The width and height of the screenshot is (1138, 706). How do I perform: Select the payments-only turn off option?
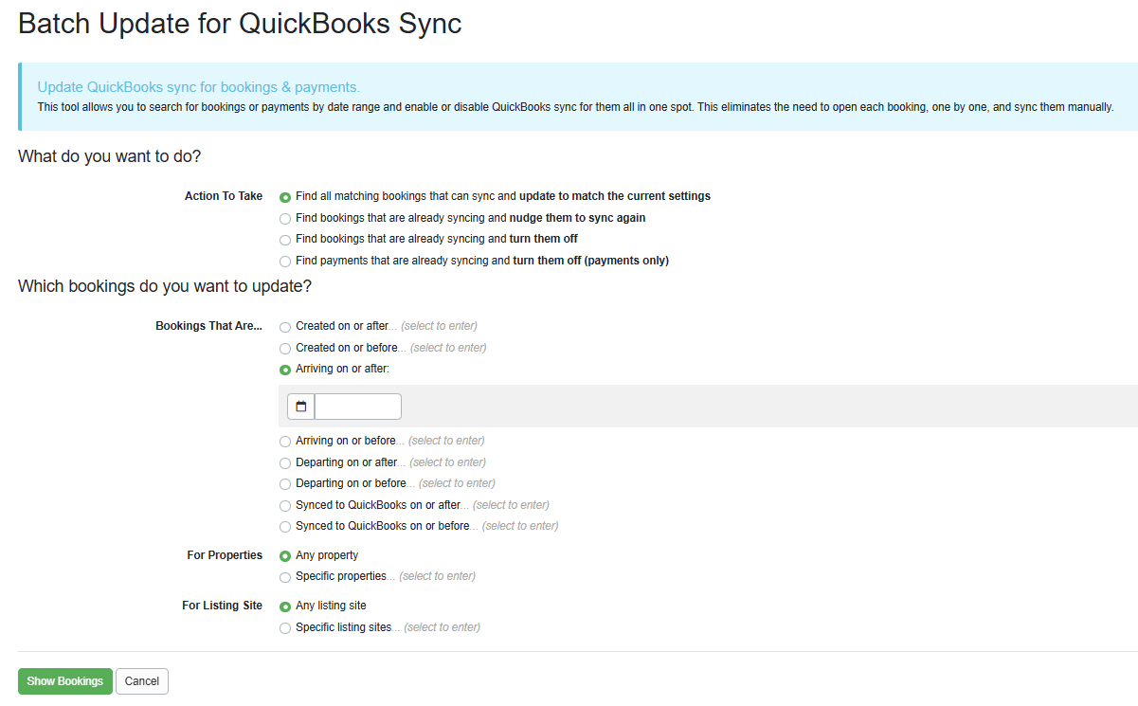285,261
